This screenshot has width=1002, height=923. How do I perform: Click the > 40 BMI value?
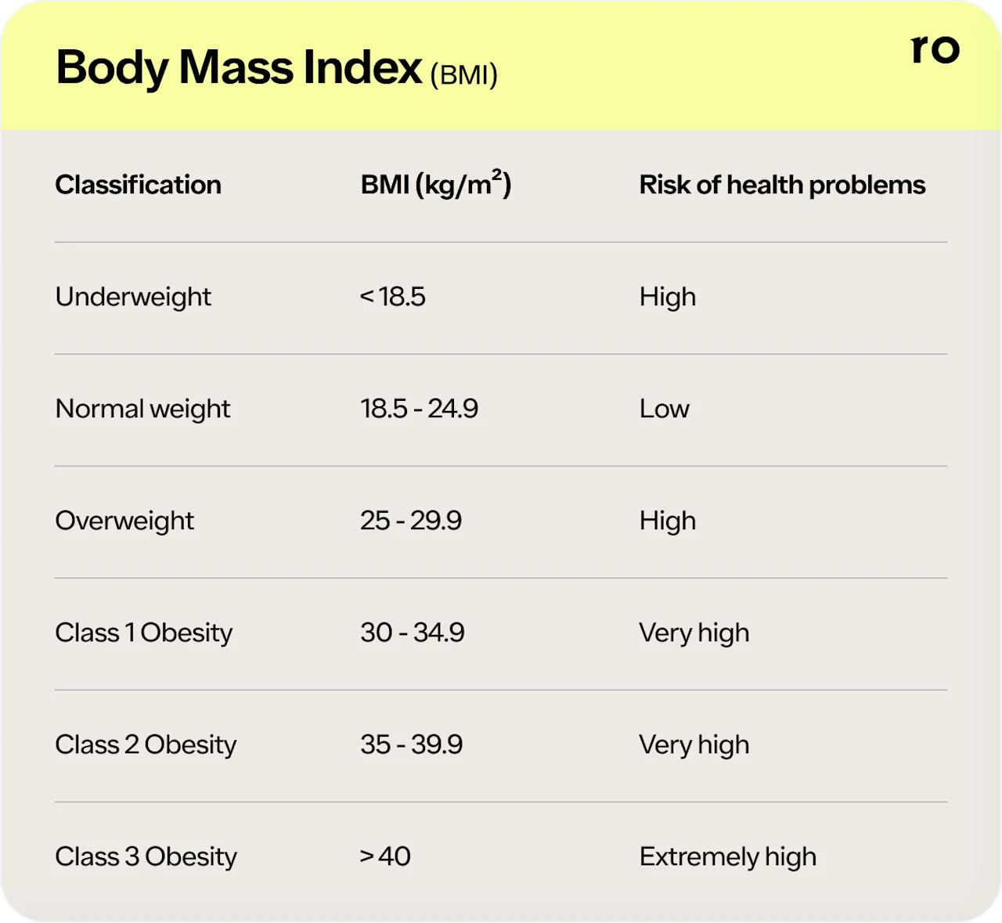click(385, 856)
